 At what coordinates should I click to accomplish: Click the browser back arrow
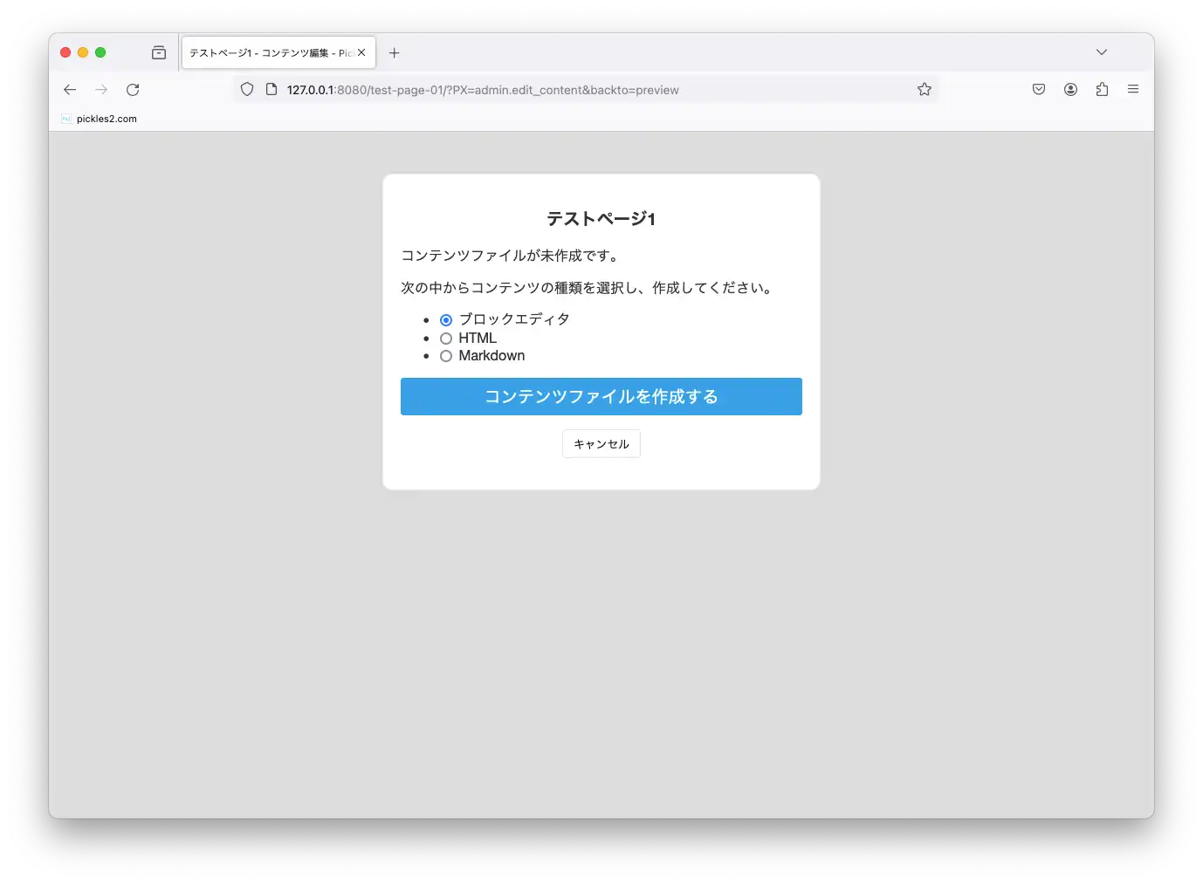(70, 90)
